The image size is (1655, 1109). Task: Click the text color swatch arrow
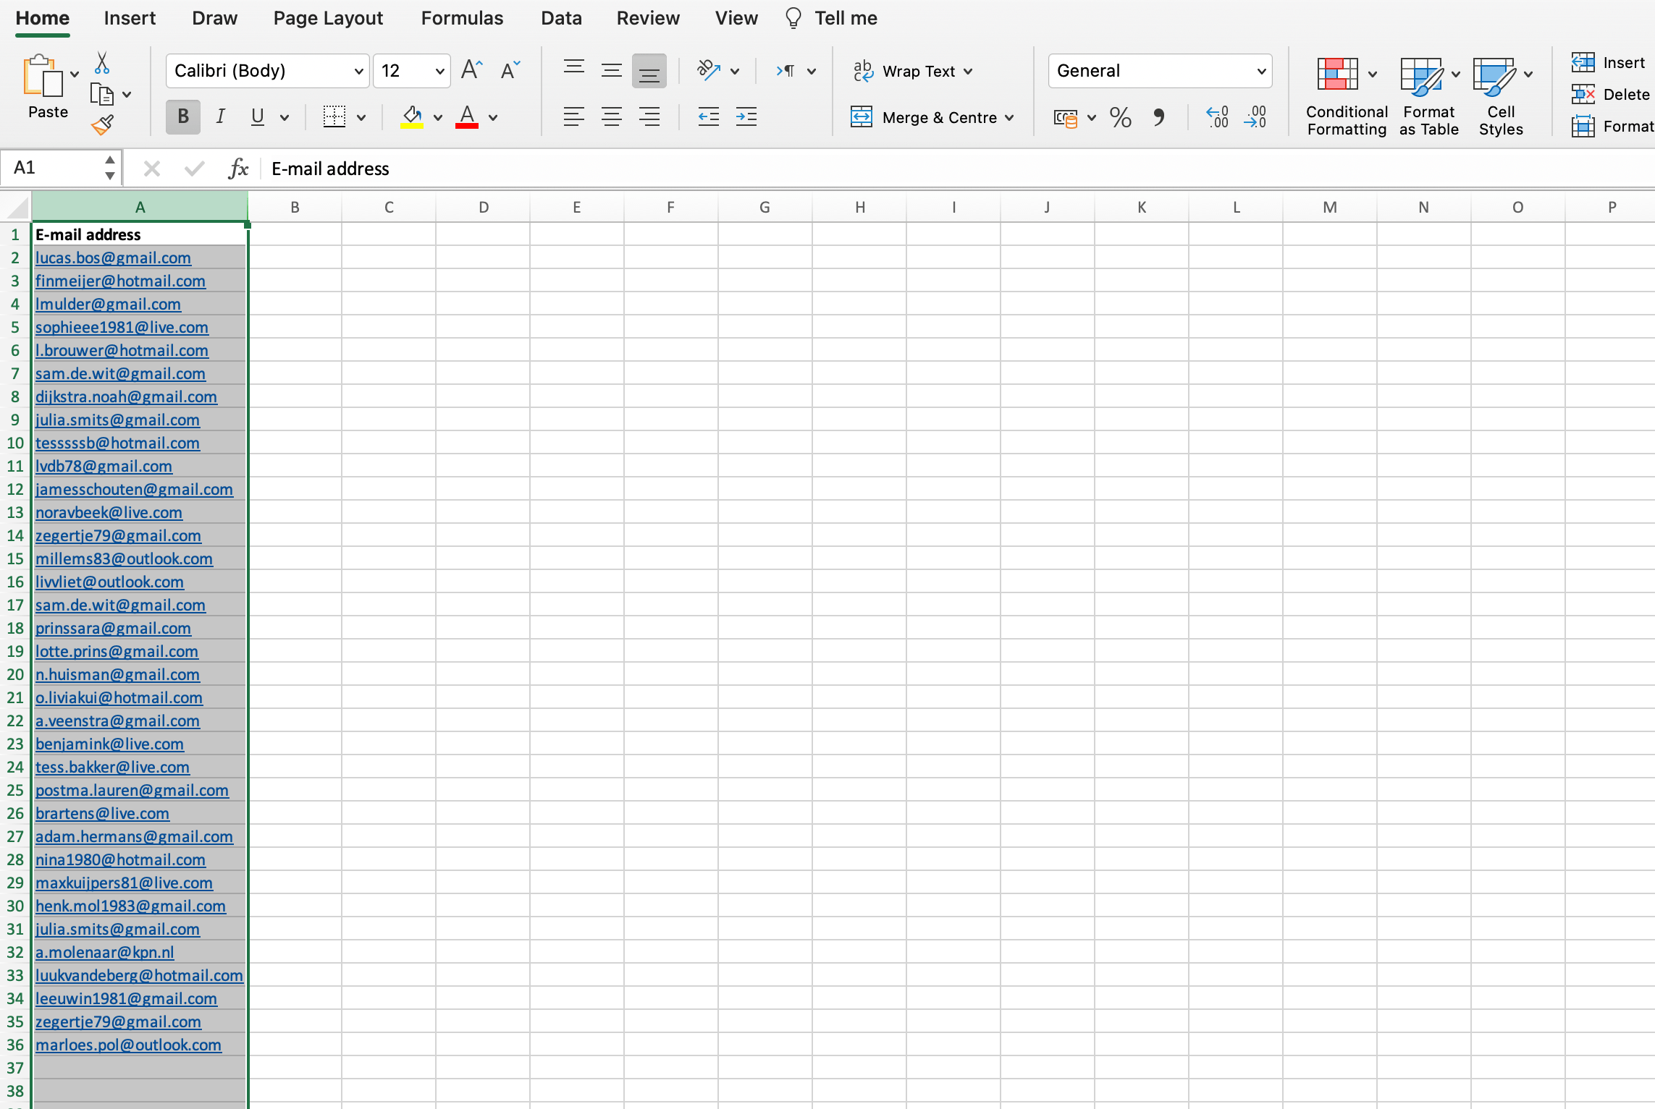click(493, 116)
